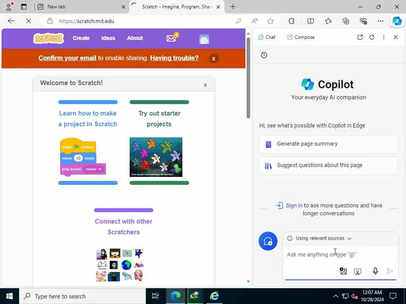View site information lock icon
This screenshot has width=406, height=304.
[x=50, y=21]
